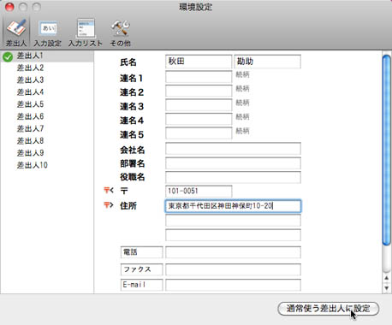Click the 会社名 company name field
The width and height of the screenshot is (392, 325).
[x=233, y=149]
